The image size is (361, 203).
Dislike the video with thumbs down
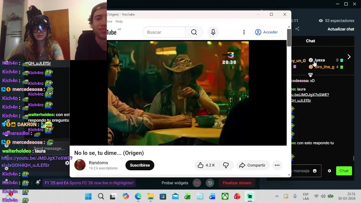[x=226, y=165]
